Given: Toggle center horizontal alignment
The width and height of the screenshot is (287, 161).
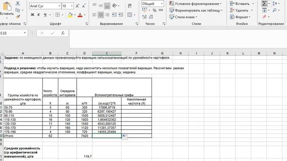Looking at the screenshot, I should 100,15.
